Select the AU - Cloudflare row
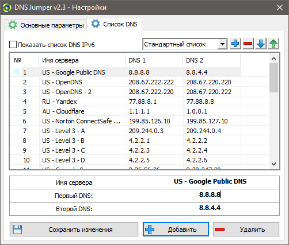Viewport: 289px width, 245px height. tap(139, 111)
